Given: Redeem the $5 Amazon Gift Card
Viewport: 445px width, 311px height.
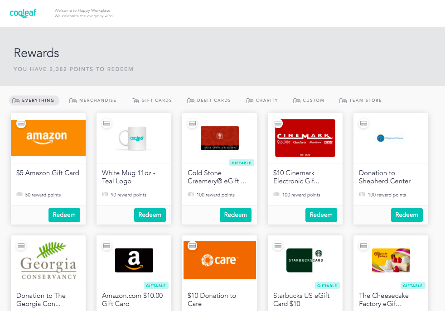Looking at the screenshot, I should [64, 215].
